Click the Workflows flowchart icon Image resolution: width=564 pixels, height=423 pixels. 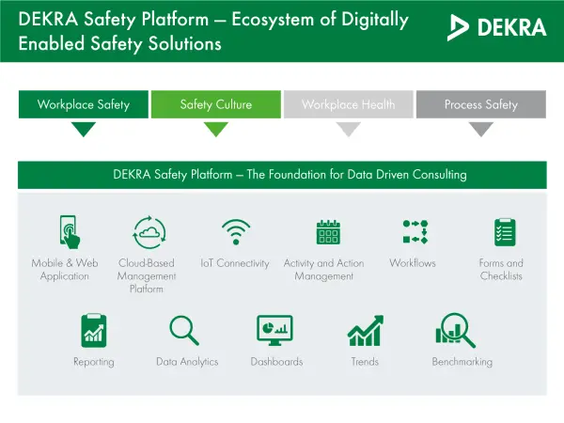click(415, 232)
